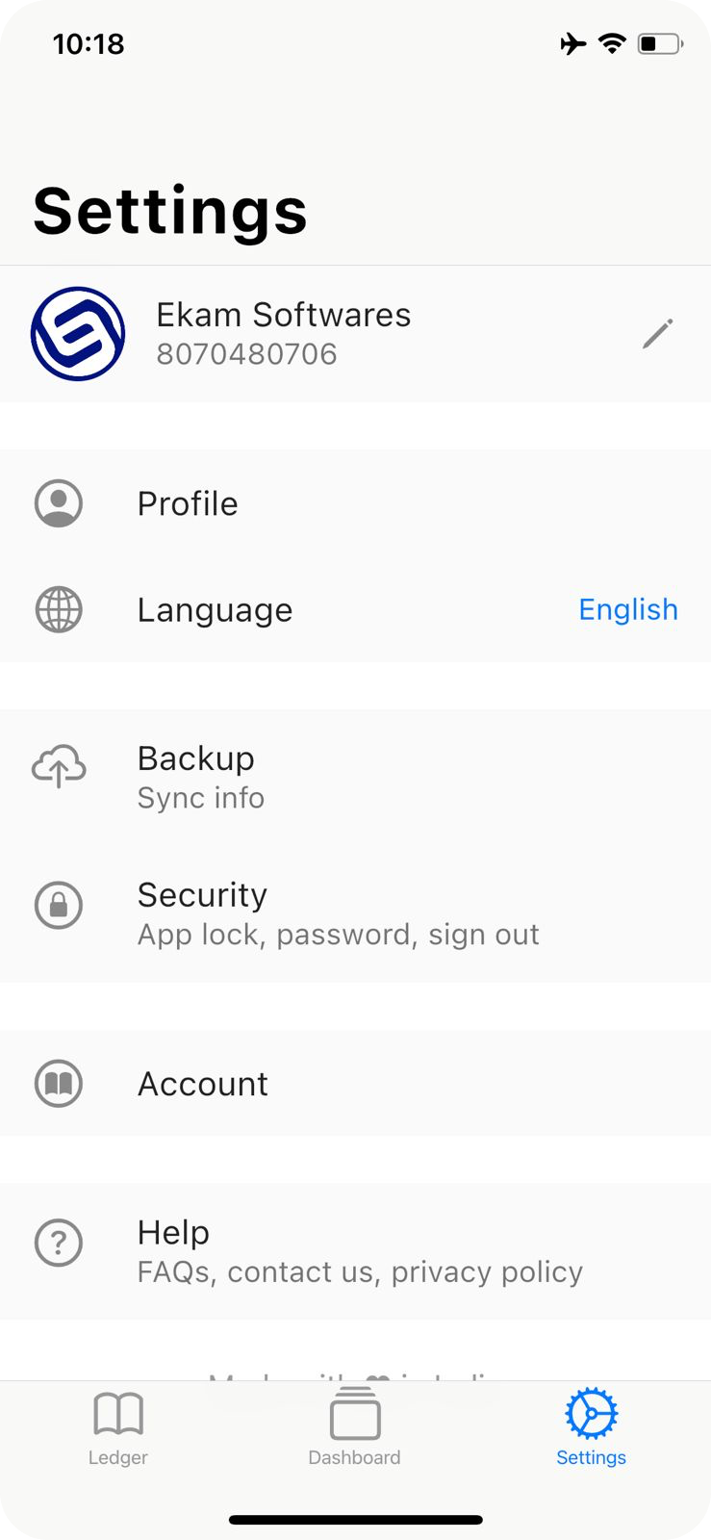Tap the pencil edit icon
Screen dimensions: 711x1540
(x=658, y=334)
